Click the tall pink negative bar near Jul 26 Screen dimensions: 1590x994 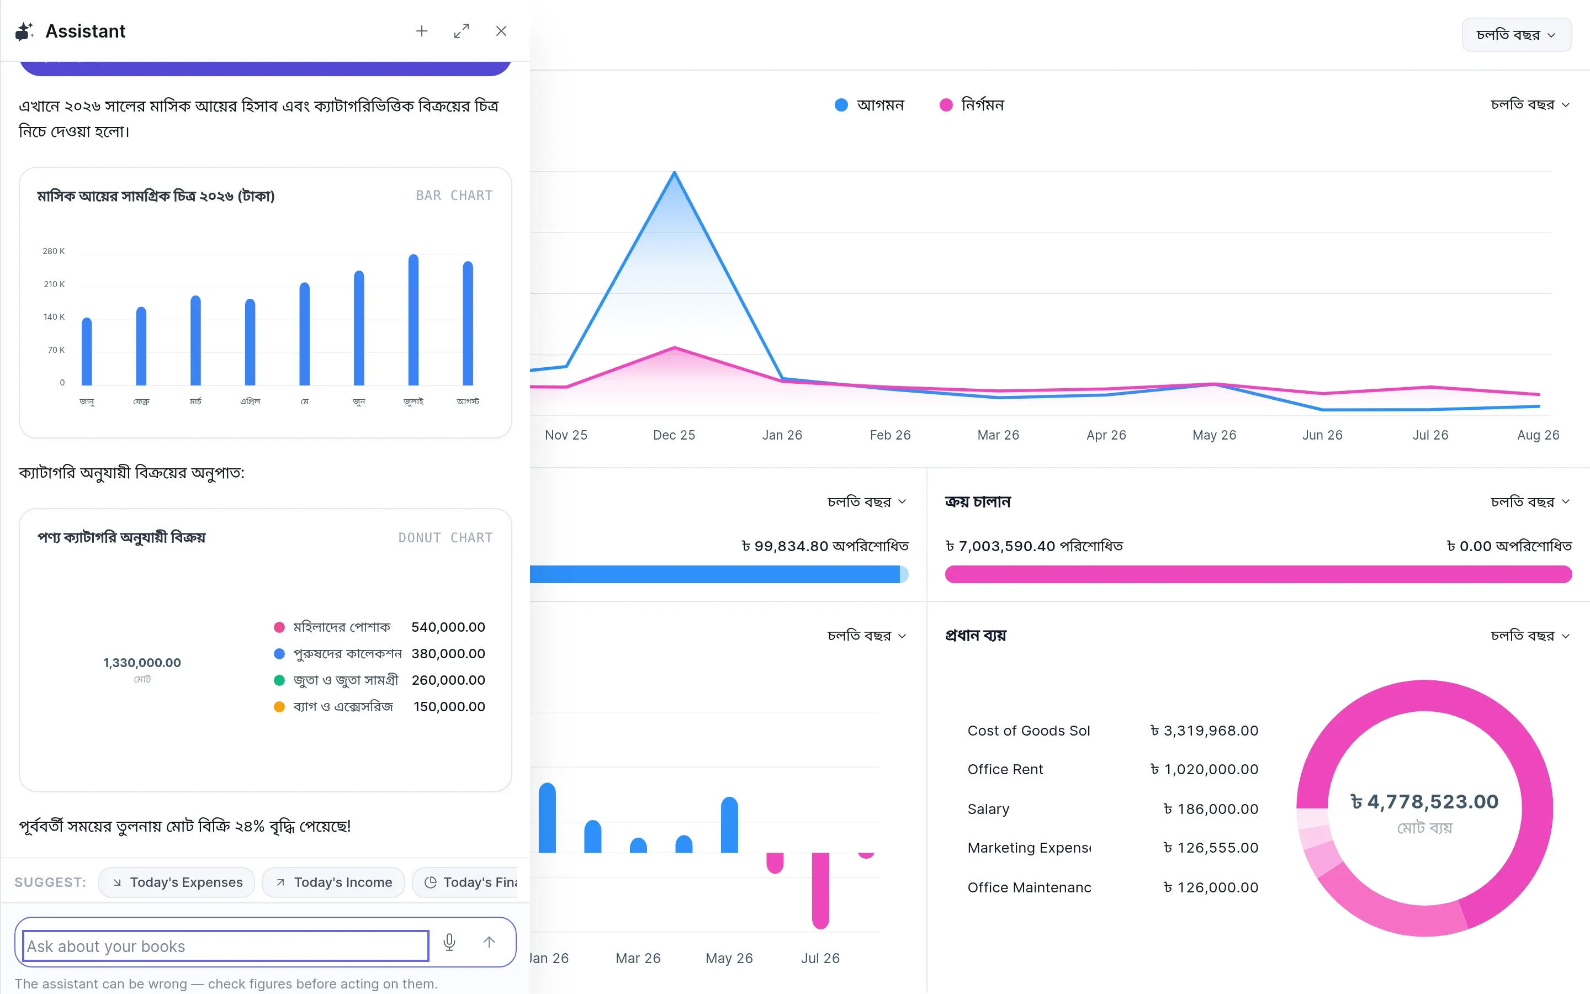[820, 891]
